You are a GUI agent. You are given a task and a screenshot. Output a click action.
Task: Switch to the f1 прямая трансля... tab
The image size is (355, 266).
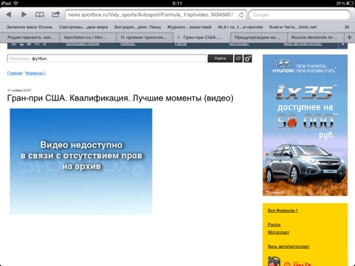click(144, 38)
